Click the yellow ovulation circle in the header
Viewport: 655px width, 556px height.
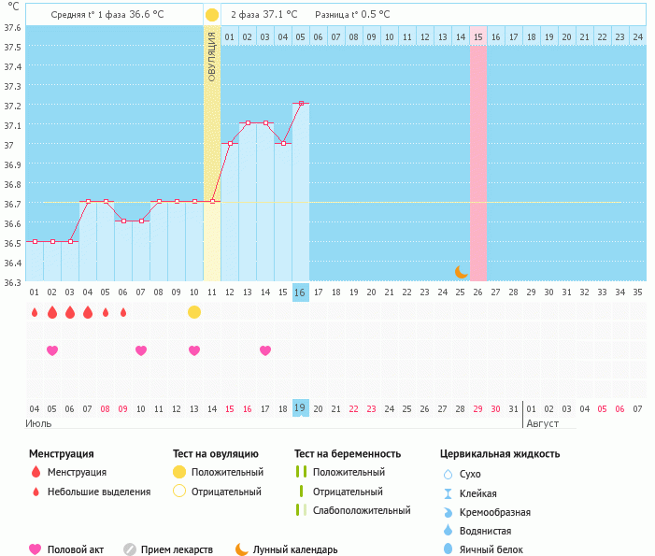(x=212, y=15)
